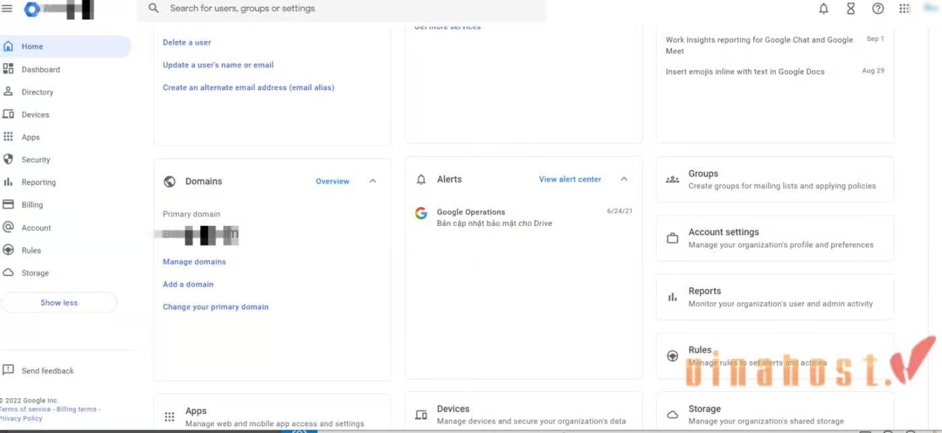Click the Groups card icon
The image size is (942, 433).
coord(672,180)
